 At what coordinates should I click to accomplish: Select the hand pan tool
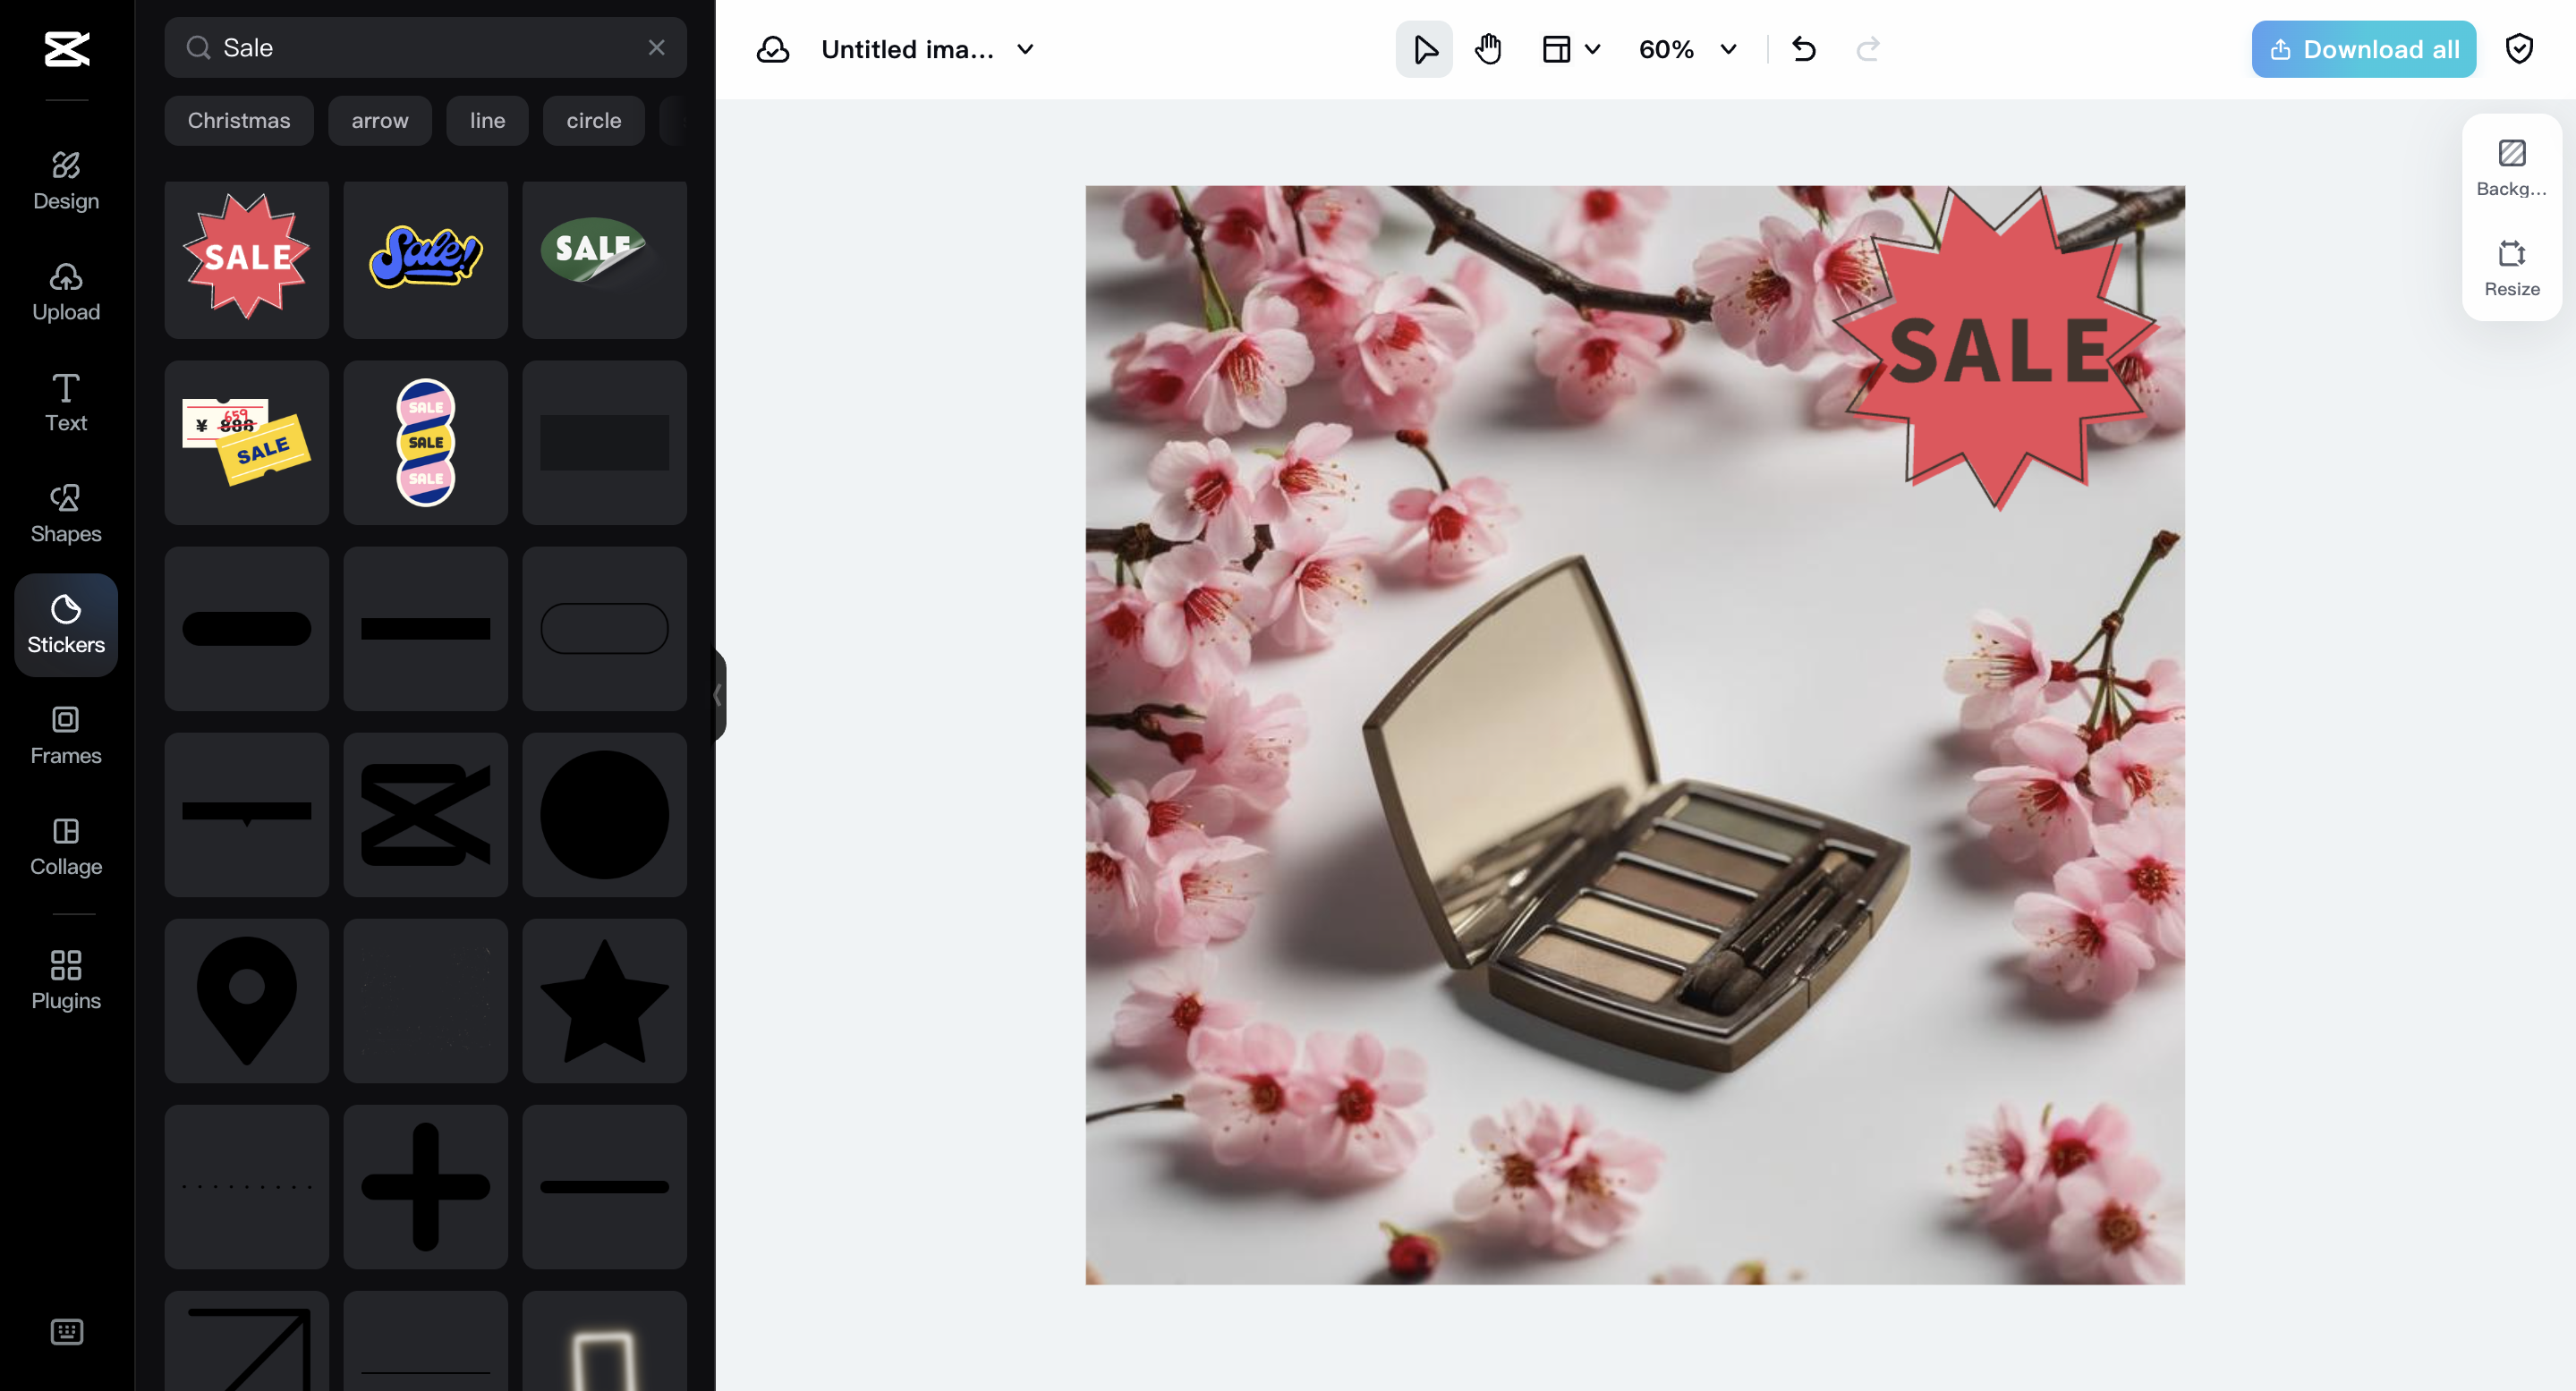[x=1487, y=49]
